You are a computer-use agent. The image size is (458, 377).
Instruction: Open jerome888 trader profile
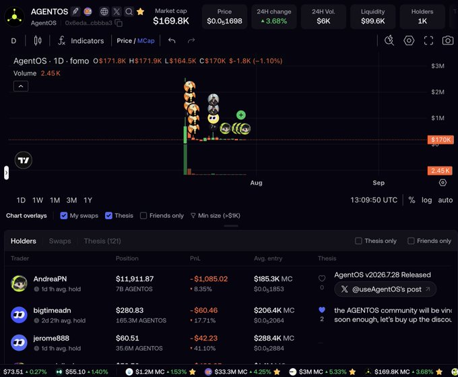tap(51, 338)
